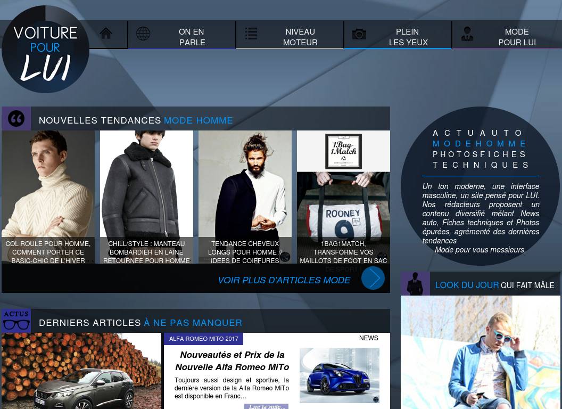This screenshot has width=562, height=409.
Task: Click the suited man icon beside Mode Pour Lui
Action: [x=467, y=35]
